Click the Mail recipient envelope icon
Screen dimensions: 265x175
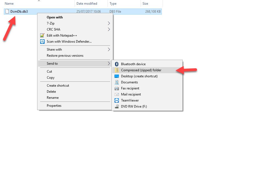[x=117, y=94]
